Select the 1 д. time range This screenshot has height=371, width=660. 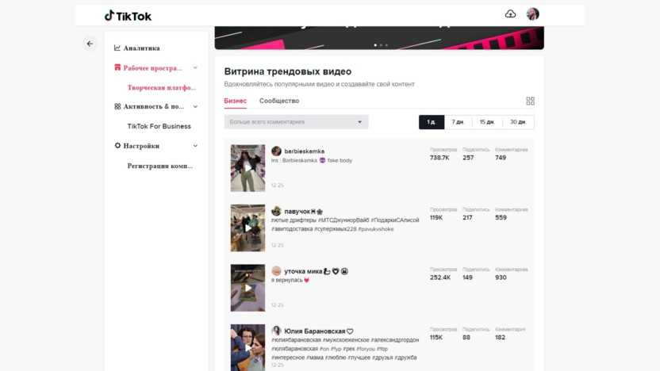pyautogui.click(x=432, y=122)
